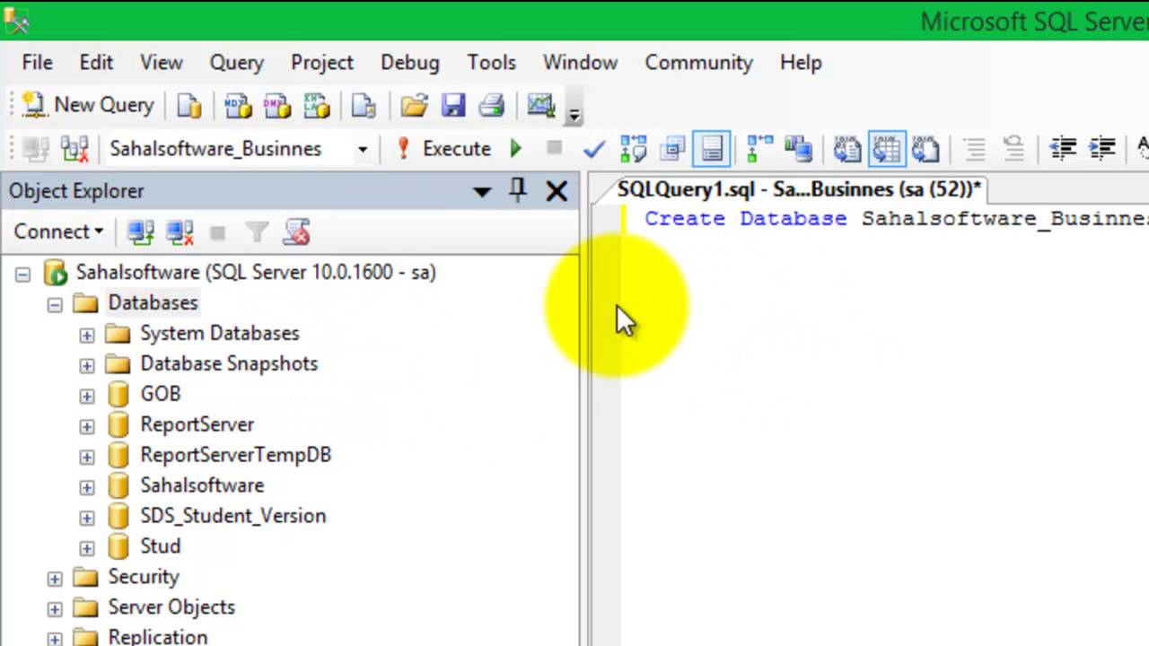Open the View menu
Screen dimensions: 1149x646
point(162,63)
